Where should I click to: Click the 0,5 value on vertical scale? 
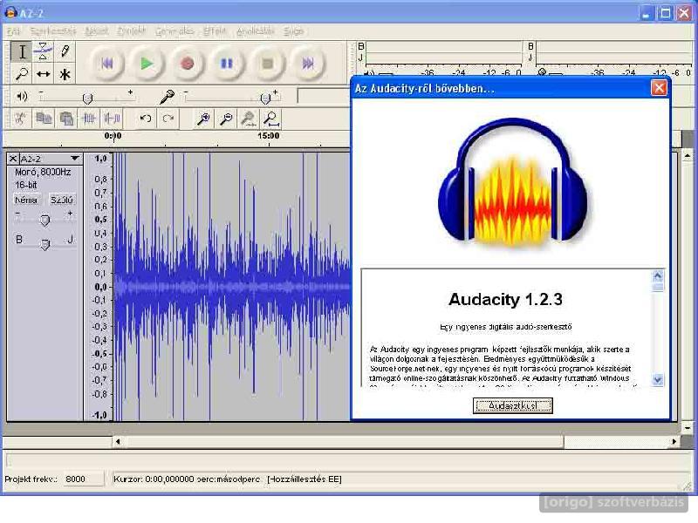pos(100,220)
